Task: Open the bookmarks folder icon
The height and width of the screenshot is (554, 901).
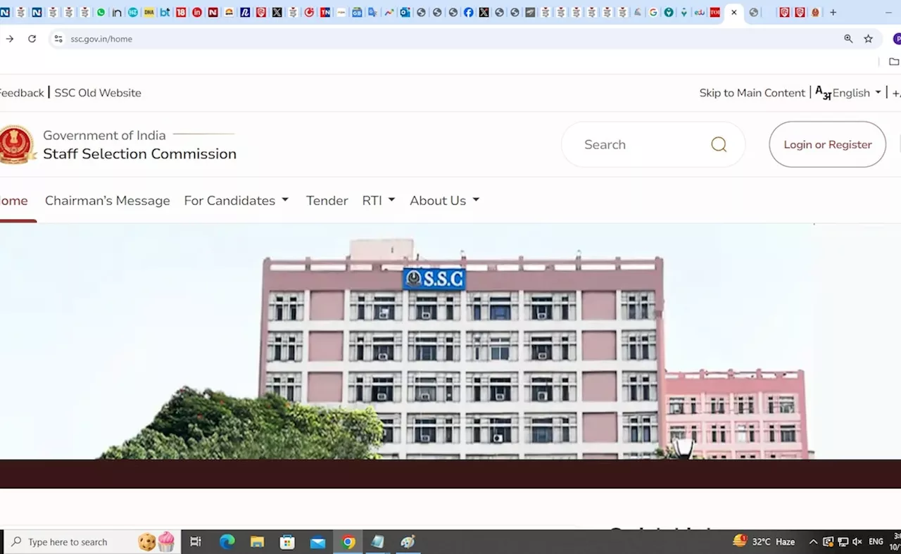Action: 894,62
